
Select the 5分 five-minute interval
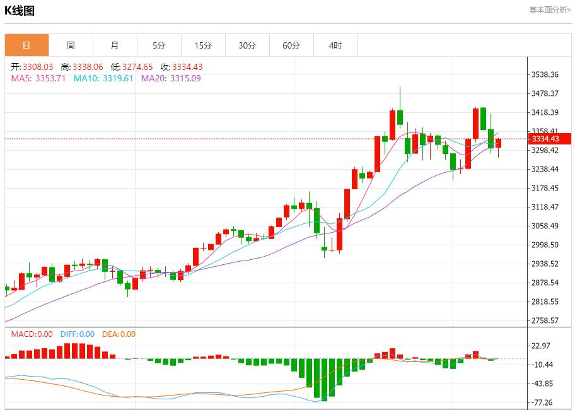(158, 45)
